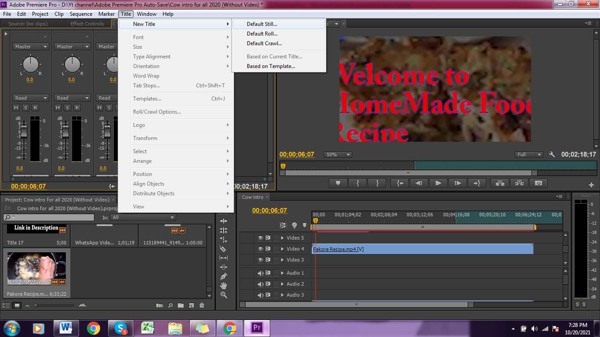Open the Sequence menu

point(81,14)
